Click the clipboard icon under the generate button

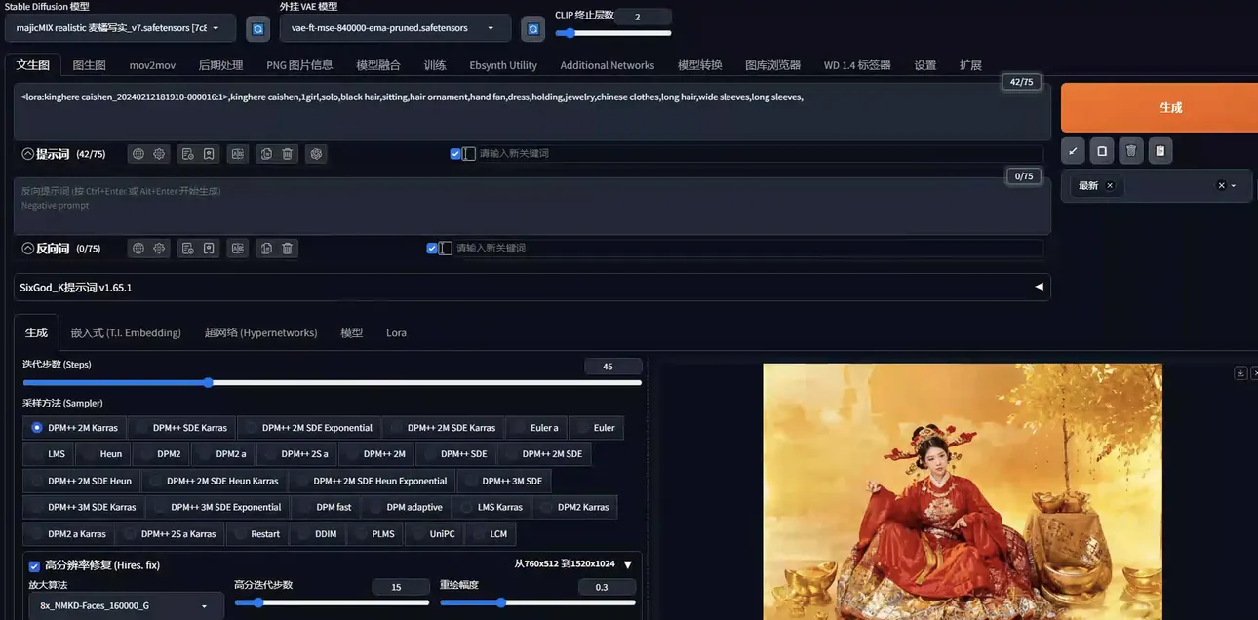(x=1160, y=151)
